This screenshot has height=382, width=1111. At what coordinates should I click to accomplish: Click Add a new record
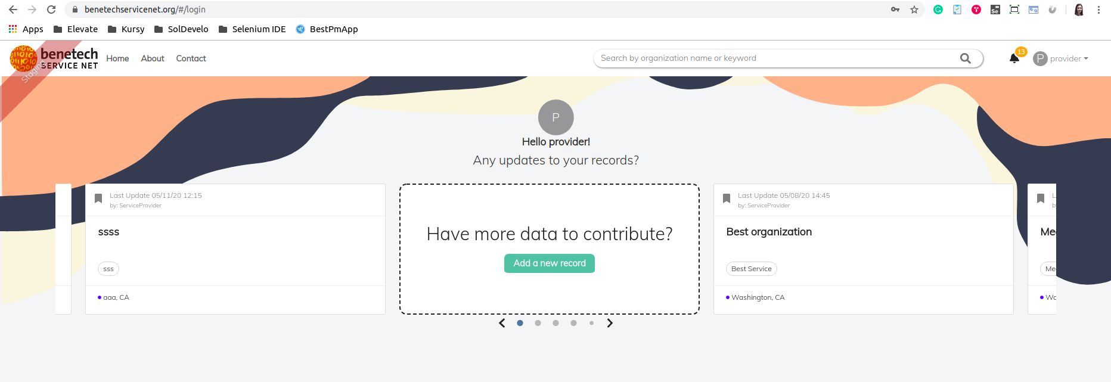[x=549, y=263]
